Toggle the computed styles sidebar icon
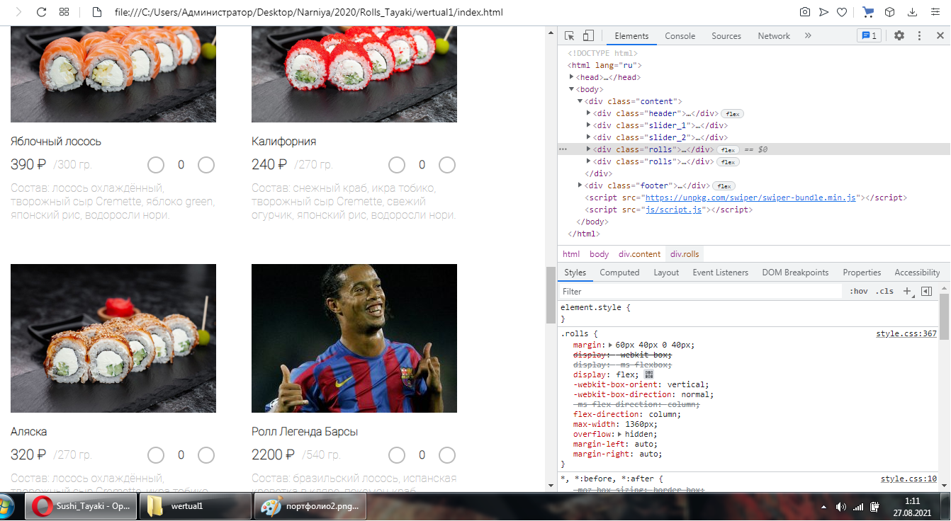 click(925, 291)
